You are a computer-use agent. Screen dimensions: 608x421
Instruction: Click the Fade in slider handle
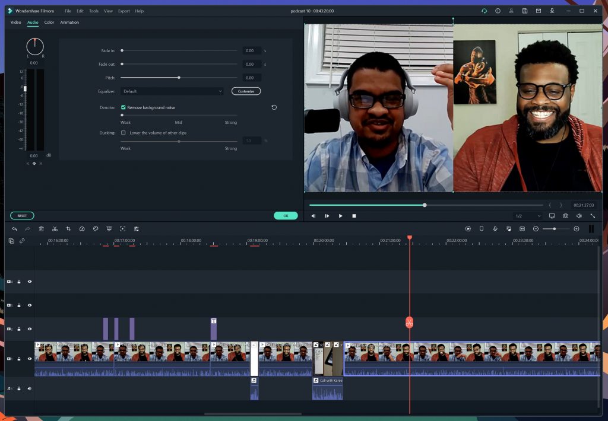point(122,50)
